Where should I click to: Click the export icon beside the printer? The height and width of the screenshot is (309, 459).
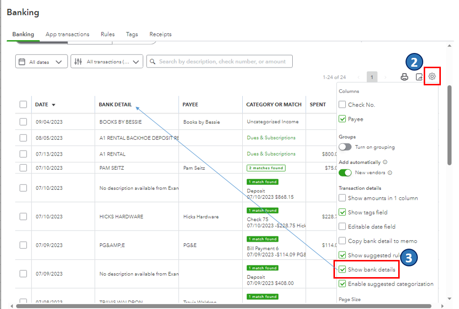419,77
